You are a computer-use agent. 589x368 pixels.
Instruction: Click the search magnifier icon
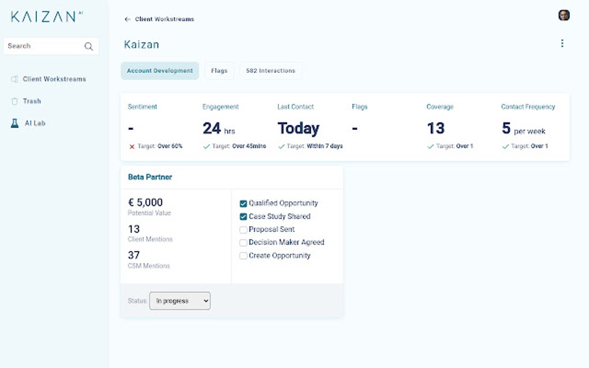click(89, 46)
